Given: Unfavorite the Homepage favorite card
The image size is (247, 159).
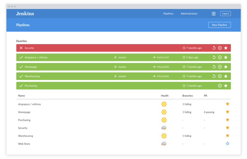Looking at the screenshot, I should [226, 67].
